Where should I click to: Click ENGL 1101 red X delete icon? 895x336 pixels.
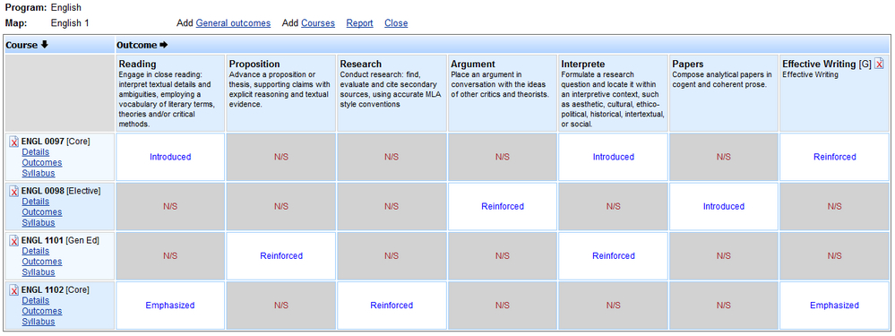[14, 241]
